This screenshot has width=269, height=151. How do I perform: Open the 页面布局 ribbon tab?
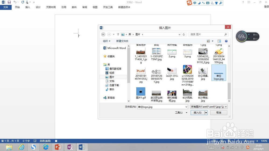[51, 7]
